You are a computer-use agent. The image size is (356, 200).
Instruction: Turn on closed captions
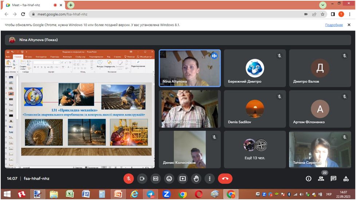tap(155, 179)
